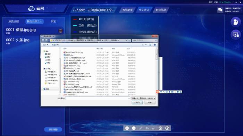Rotate evidence image clockwise
This screenshot has height=136, width=243.
pos(167,128)
